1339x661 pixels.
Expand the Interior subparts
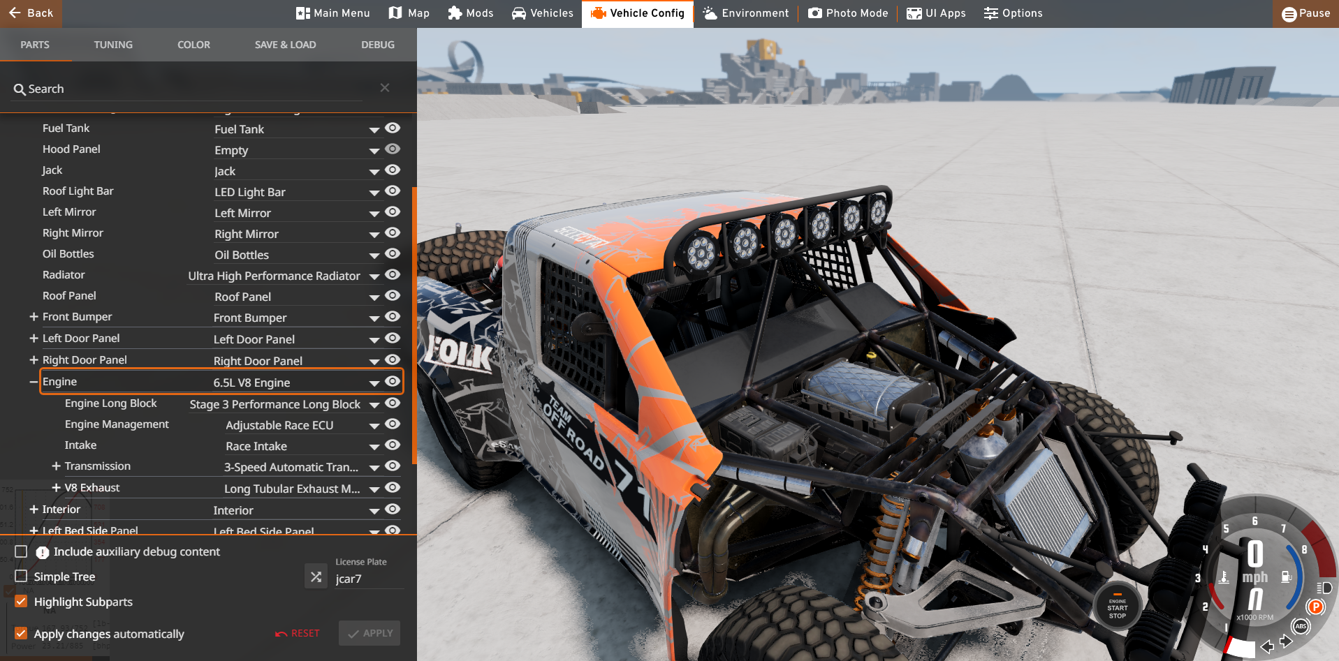coord(34,509)
